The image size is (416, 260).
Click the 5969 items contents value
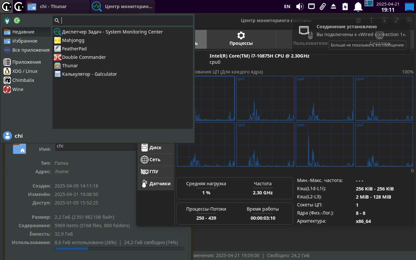[x=92, y=226]
